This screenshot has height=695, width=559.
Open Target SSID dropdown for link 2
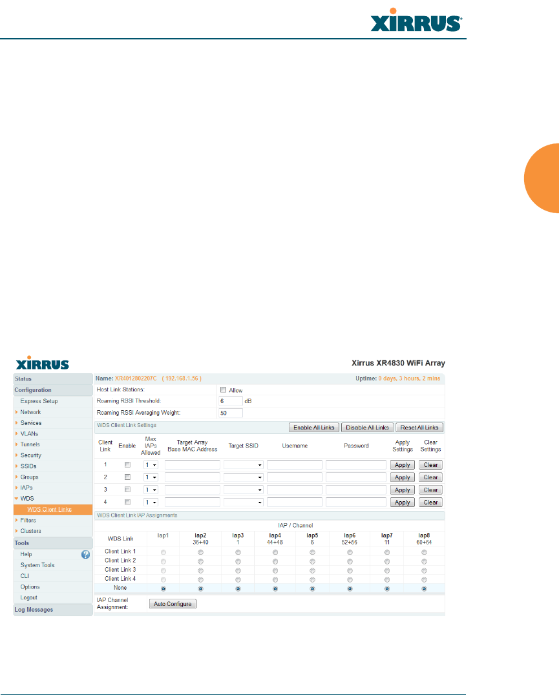[x=244, y=477]
